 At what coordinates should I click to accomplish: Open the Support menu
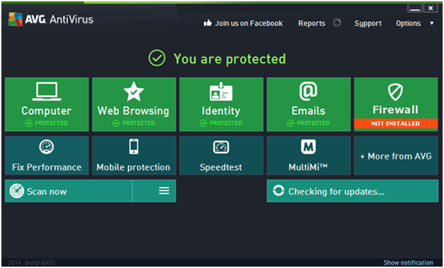pos(368,23)
